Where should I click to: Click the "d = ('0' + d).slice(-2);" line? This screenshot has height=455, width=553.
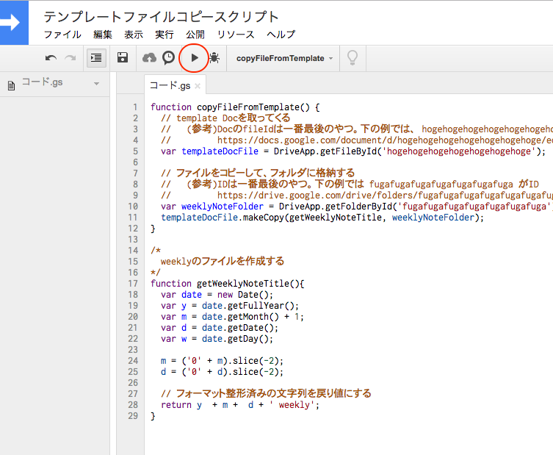pyautogui.click(x=223, y=372)
